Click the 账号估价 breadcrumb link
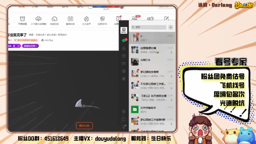Viewport: 256px width, 144px height. point(62,35)
